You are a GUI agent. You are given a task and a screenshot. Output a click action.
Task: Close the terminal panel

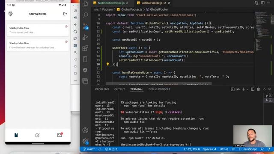(x=269, y=89)
